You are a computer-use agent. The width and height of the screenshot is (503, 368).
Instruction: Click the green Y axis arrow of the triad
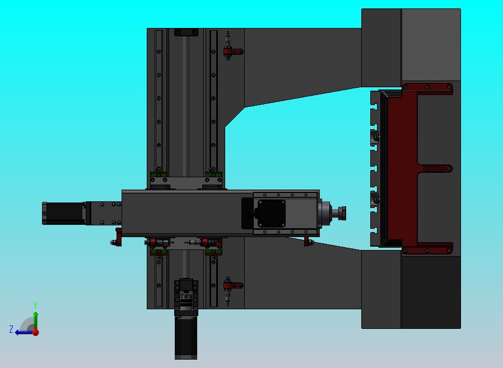click(x=36, y=319)
